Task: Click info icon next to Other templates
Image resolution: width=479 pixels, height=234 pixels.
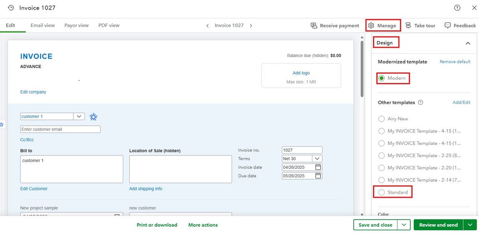Action: [420, 103]
